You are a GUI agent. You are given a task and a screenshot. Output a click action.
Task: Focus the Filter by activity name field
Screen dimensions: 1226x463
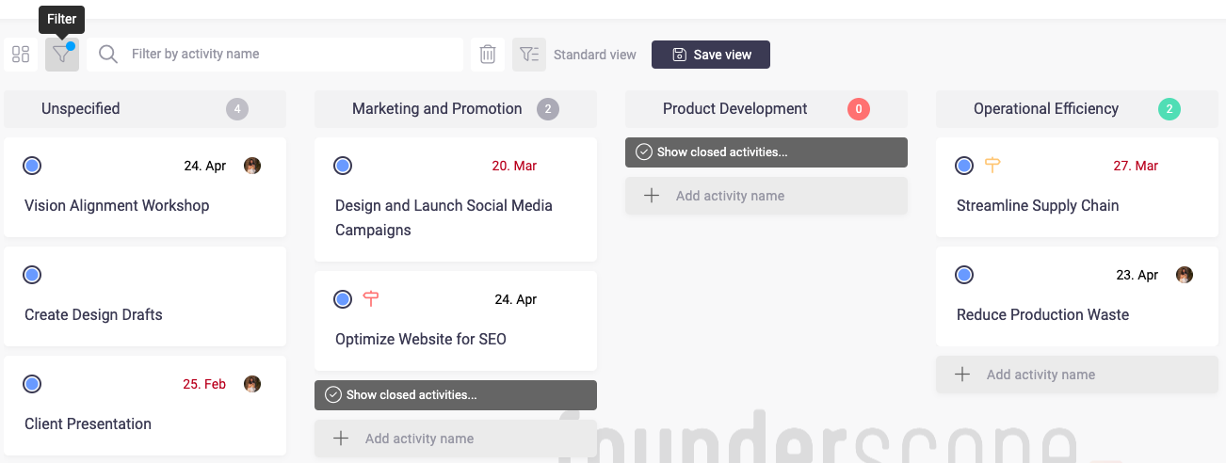coord(292,55)
